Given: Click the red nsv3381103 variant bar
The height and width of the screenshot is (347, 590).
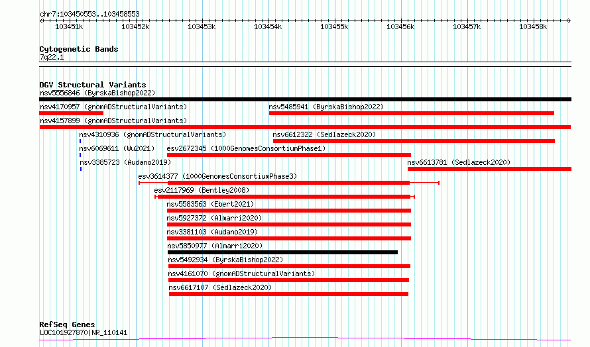Looking at the screenshot, I should 289,238.
